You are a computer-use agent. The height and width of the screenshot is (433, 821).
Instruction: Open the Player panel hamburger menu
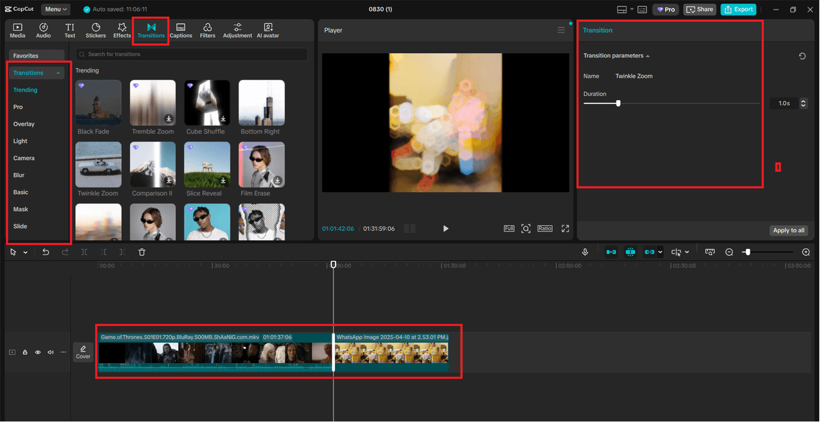tap(561, 30)
